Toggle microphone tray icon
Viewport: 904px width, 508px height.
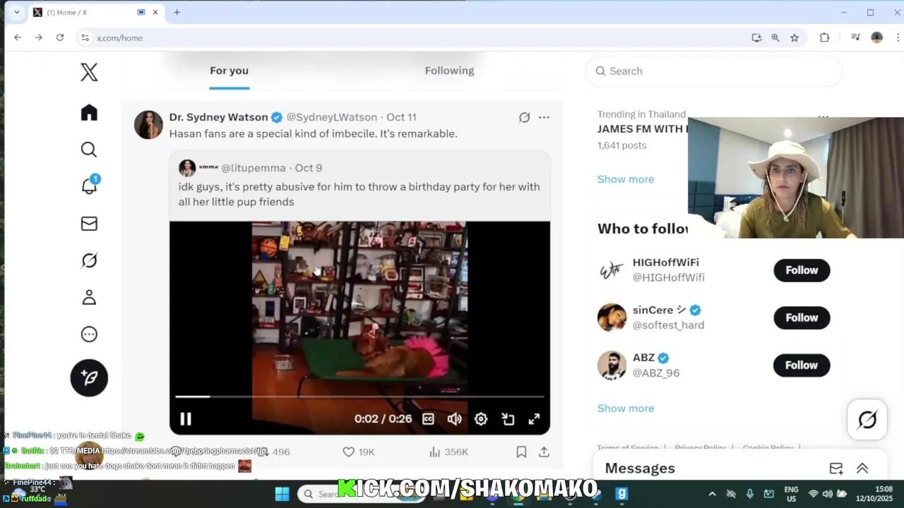tap(750, 494)
